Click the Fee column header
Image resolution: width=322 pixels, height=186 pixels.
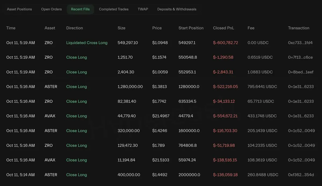[x=251, y=28]
